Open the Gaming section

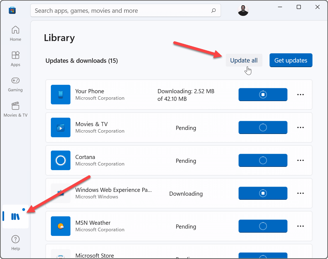(x=15, y=84)
